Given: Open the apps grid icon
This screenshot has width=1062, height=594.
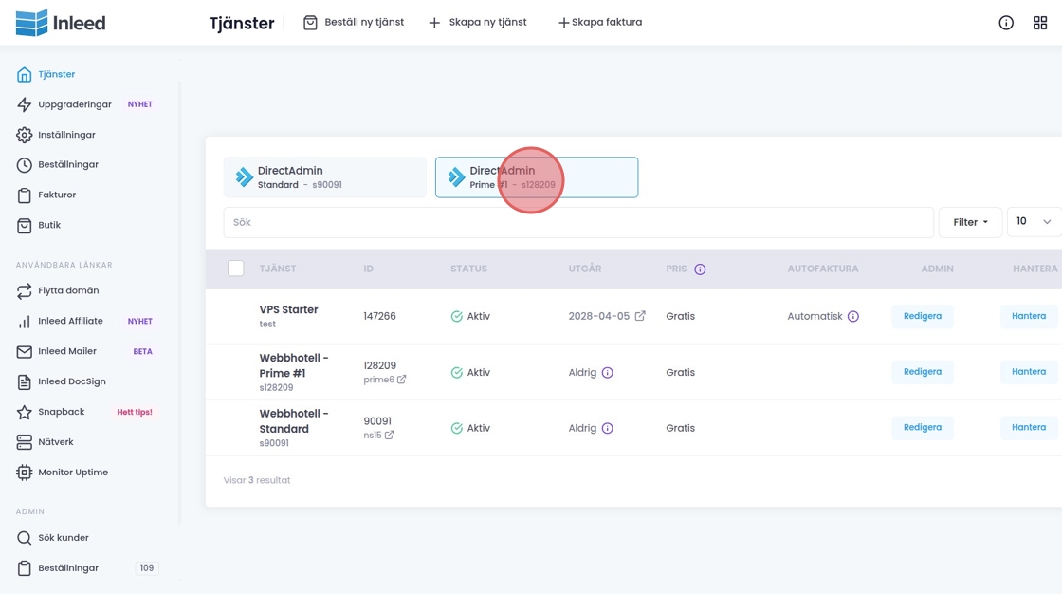Looking at the screenshot, I should [x=1040, y=23].
